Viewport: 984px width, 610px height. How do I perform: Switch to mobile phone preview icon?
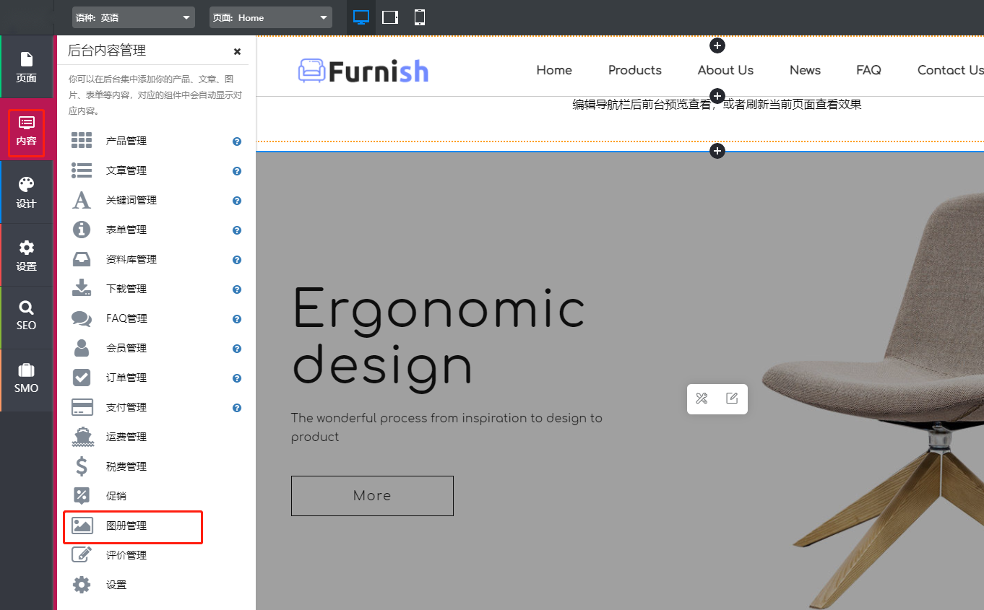pyautogui.click(x=420, y=17)
